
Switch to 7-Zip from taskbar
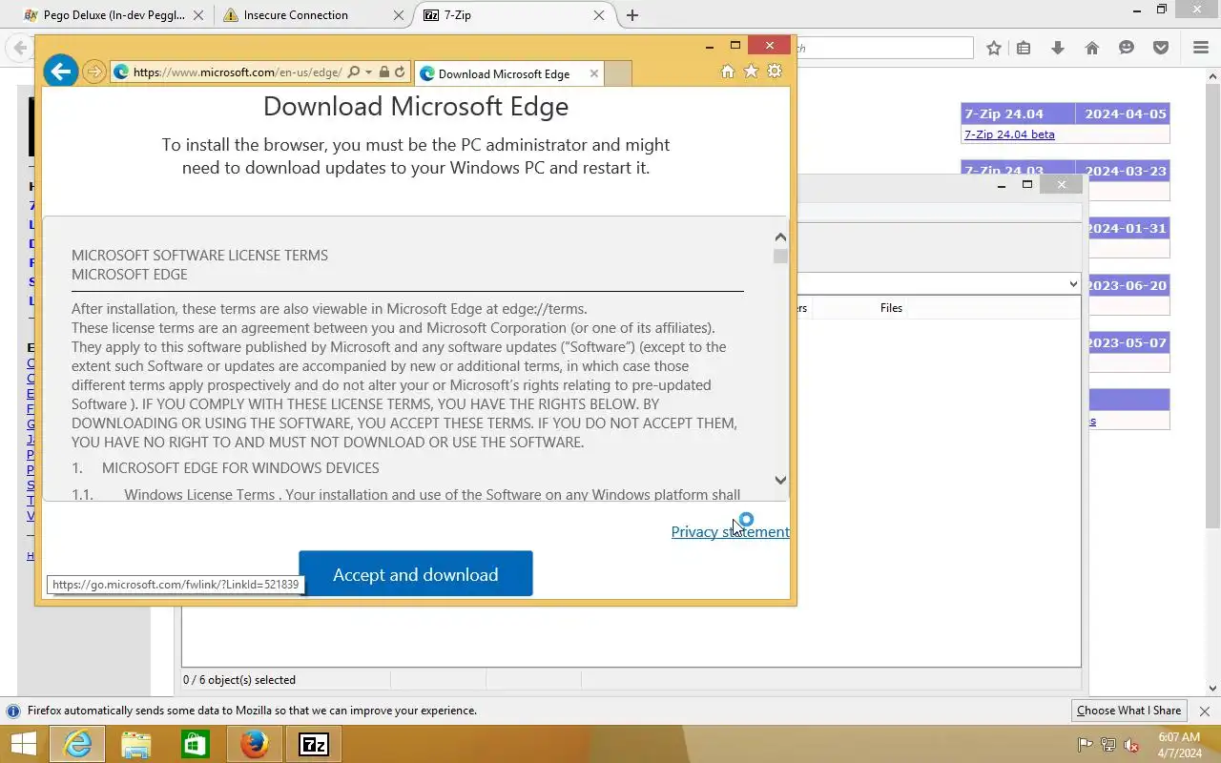pyautogui.click(x=314, y=744)
